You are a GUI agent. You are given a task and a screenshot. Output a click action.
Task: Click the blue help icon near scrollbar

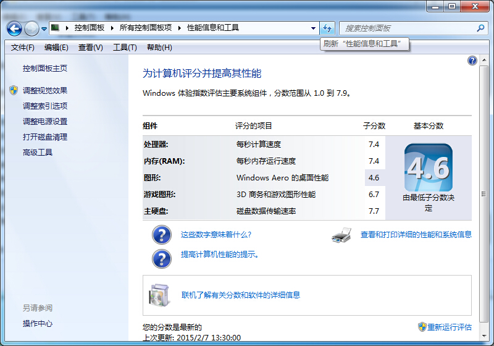(472, 61)
